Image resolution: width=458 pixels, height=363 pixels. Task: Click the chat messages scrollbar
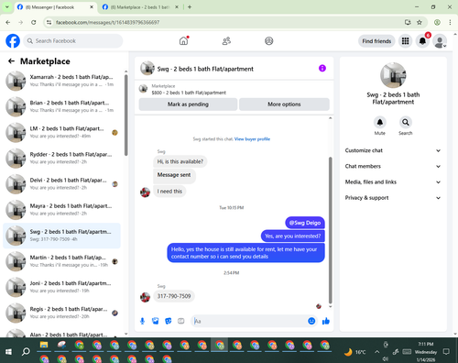[x=330, y=230]
